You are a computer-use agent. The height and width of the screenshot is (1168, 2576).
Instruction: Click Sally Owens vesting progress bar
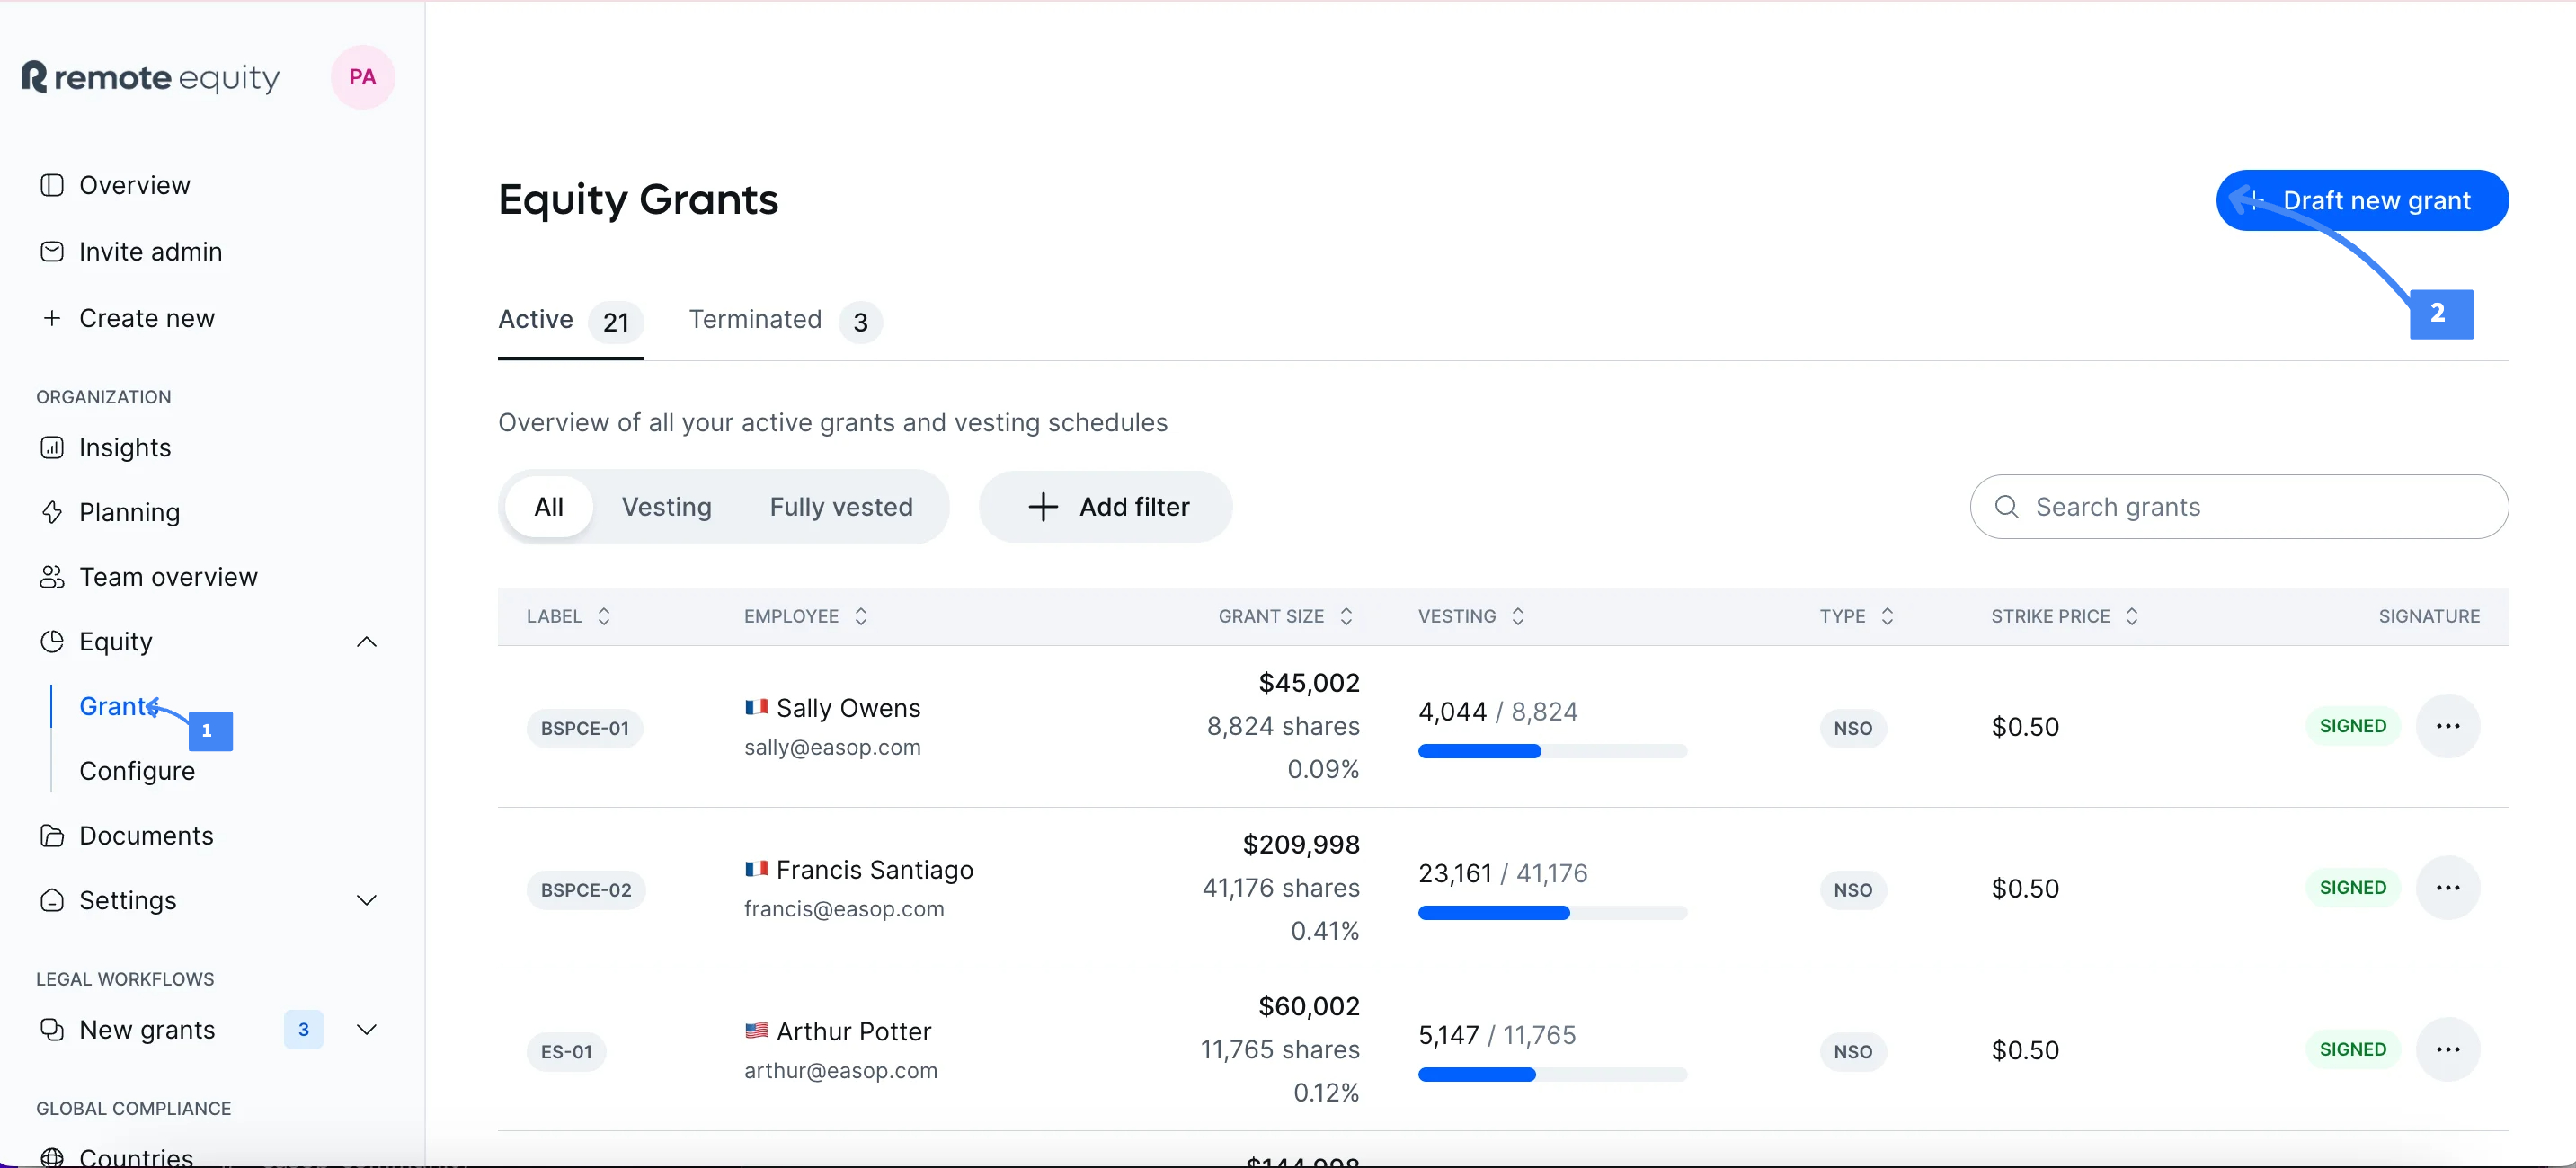pyautogui.click(x=1552, y=752)
